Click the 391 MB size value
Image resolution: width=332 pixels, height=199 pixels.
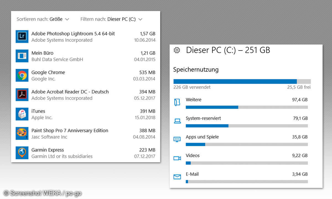[148, 111]
